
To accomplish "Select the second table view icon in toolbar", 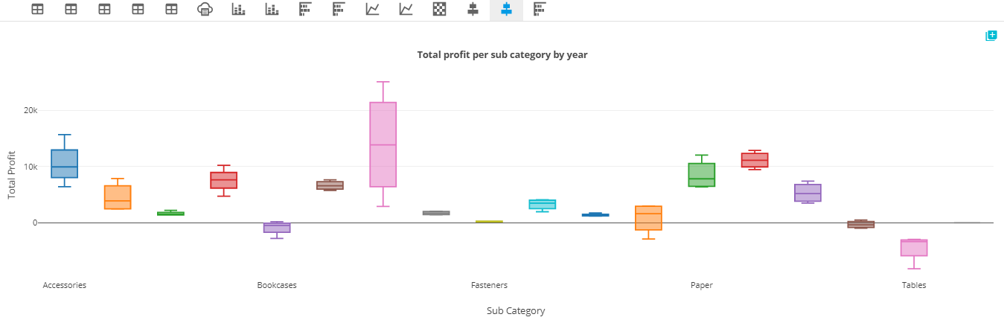I will pyautogui.click(x=71, y=9).
